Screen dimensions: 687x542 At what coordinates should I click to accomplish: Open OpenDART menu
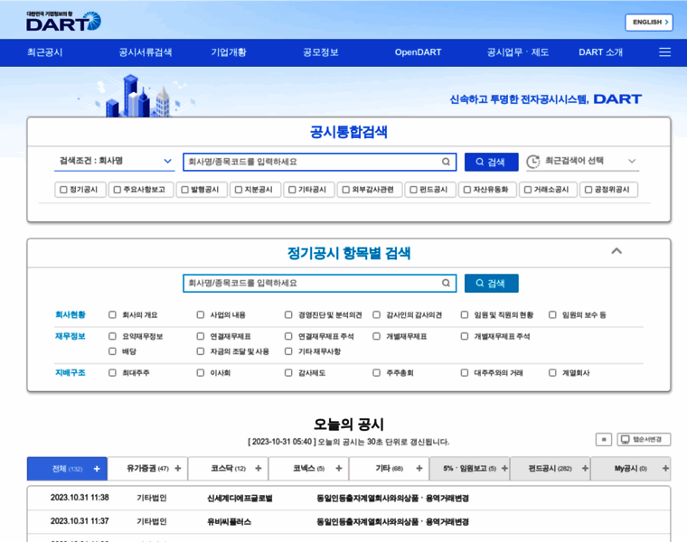point(418,52)
